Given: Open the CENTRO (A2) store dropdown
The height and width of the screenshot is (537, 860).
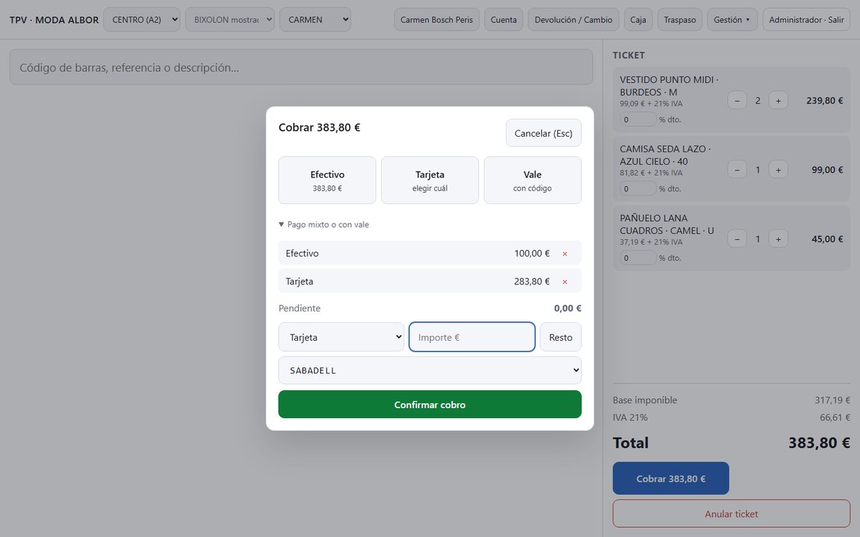Looking at the screenshot, I should coord(142,19).
